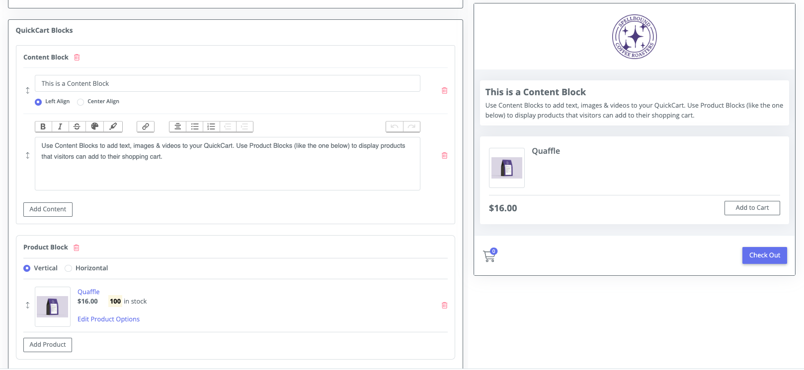804x370 pixels.
Task: Click the redo arrow
Action: [411, 126]
